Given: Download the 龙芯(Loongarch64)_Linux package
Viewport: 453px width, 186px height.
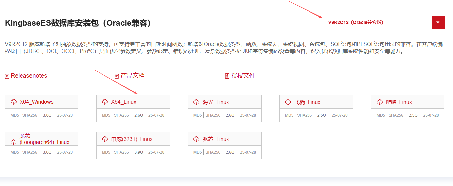Looking at the screenshot, I should pos(44,139).
